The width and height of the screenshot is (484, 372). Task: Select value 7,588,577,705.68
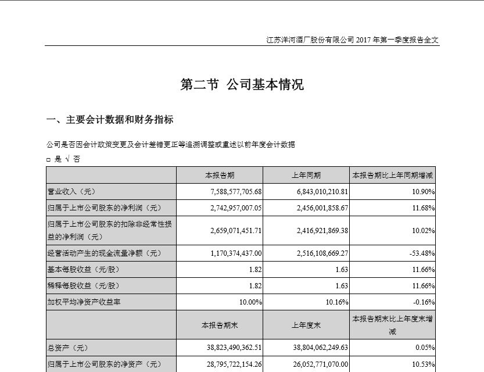coord(236,192)
